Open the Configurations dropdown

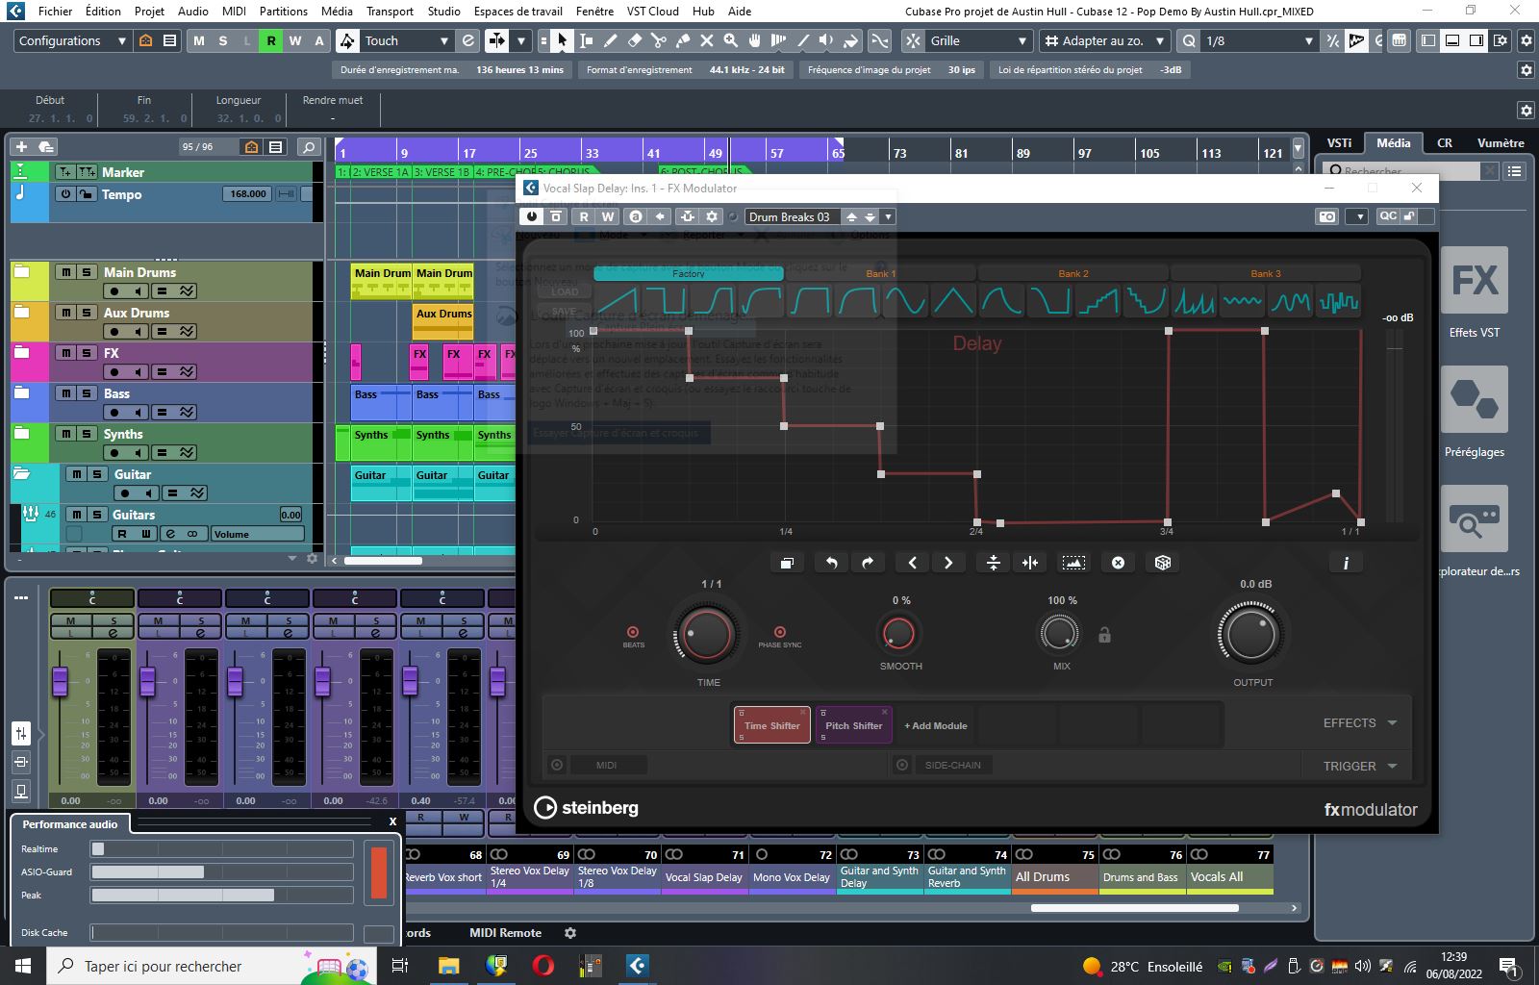coord(72,40)
